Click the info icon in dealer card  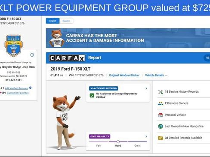(x=32, y=55)
